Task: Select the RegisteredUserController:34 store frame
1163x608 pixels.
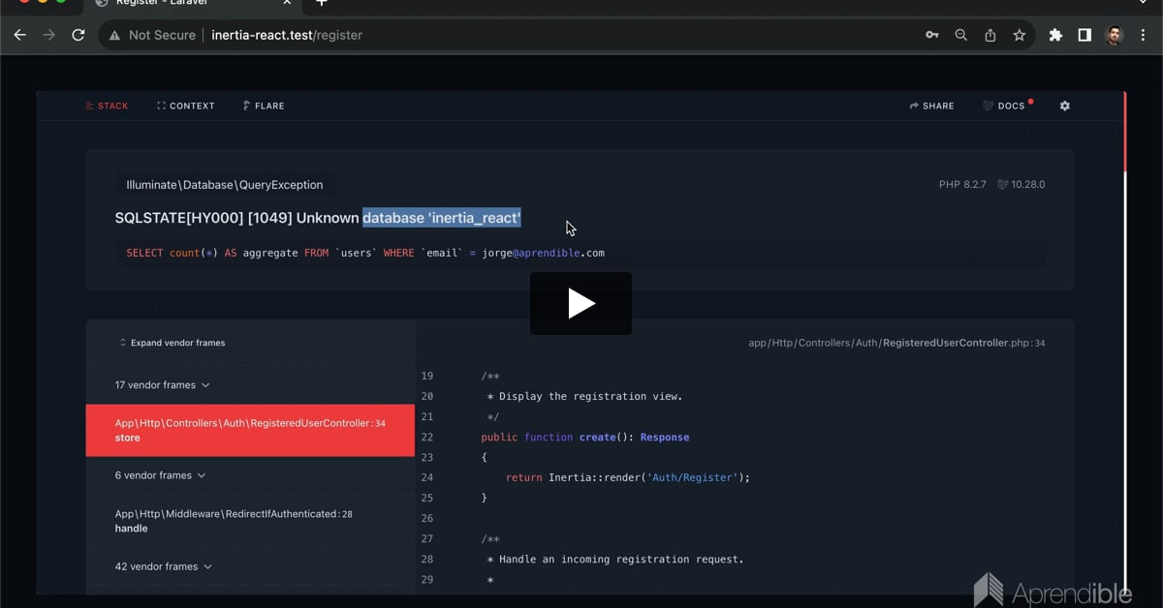Action: [250, 430]
